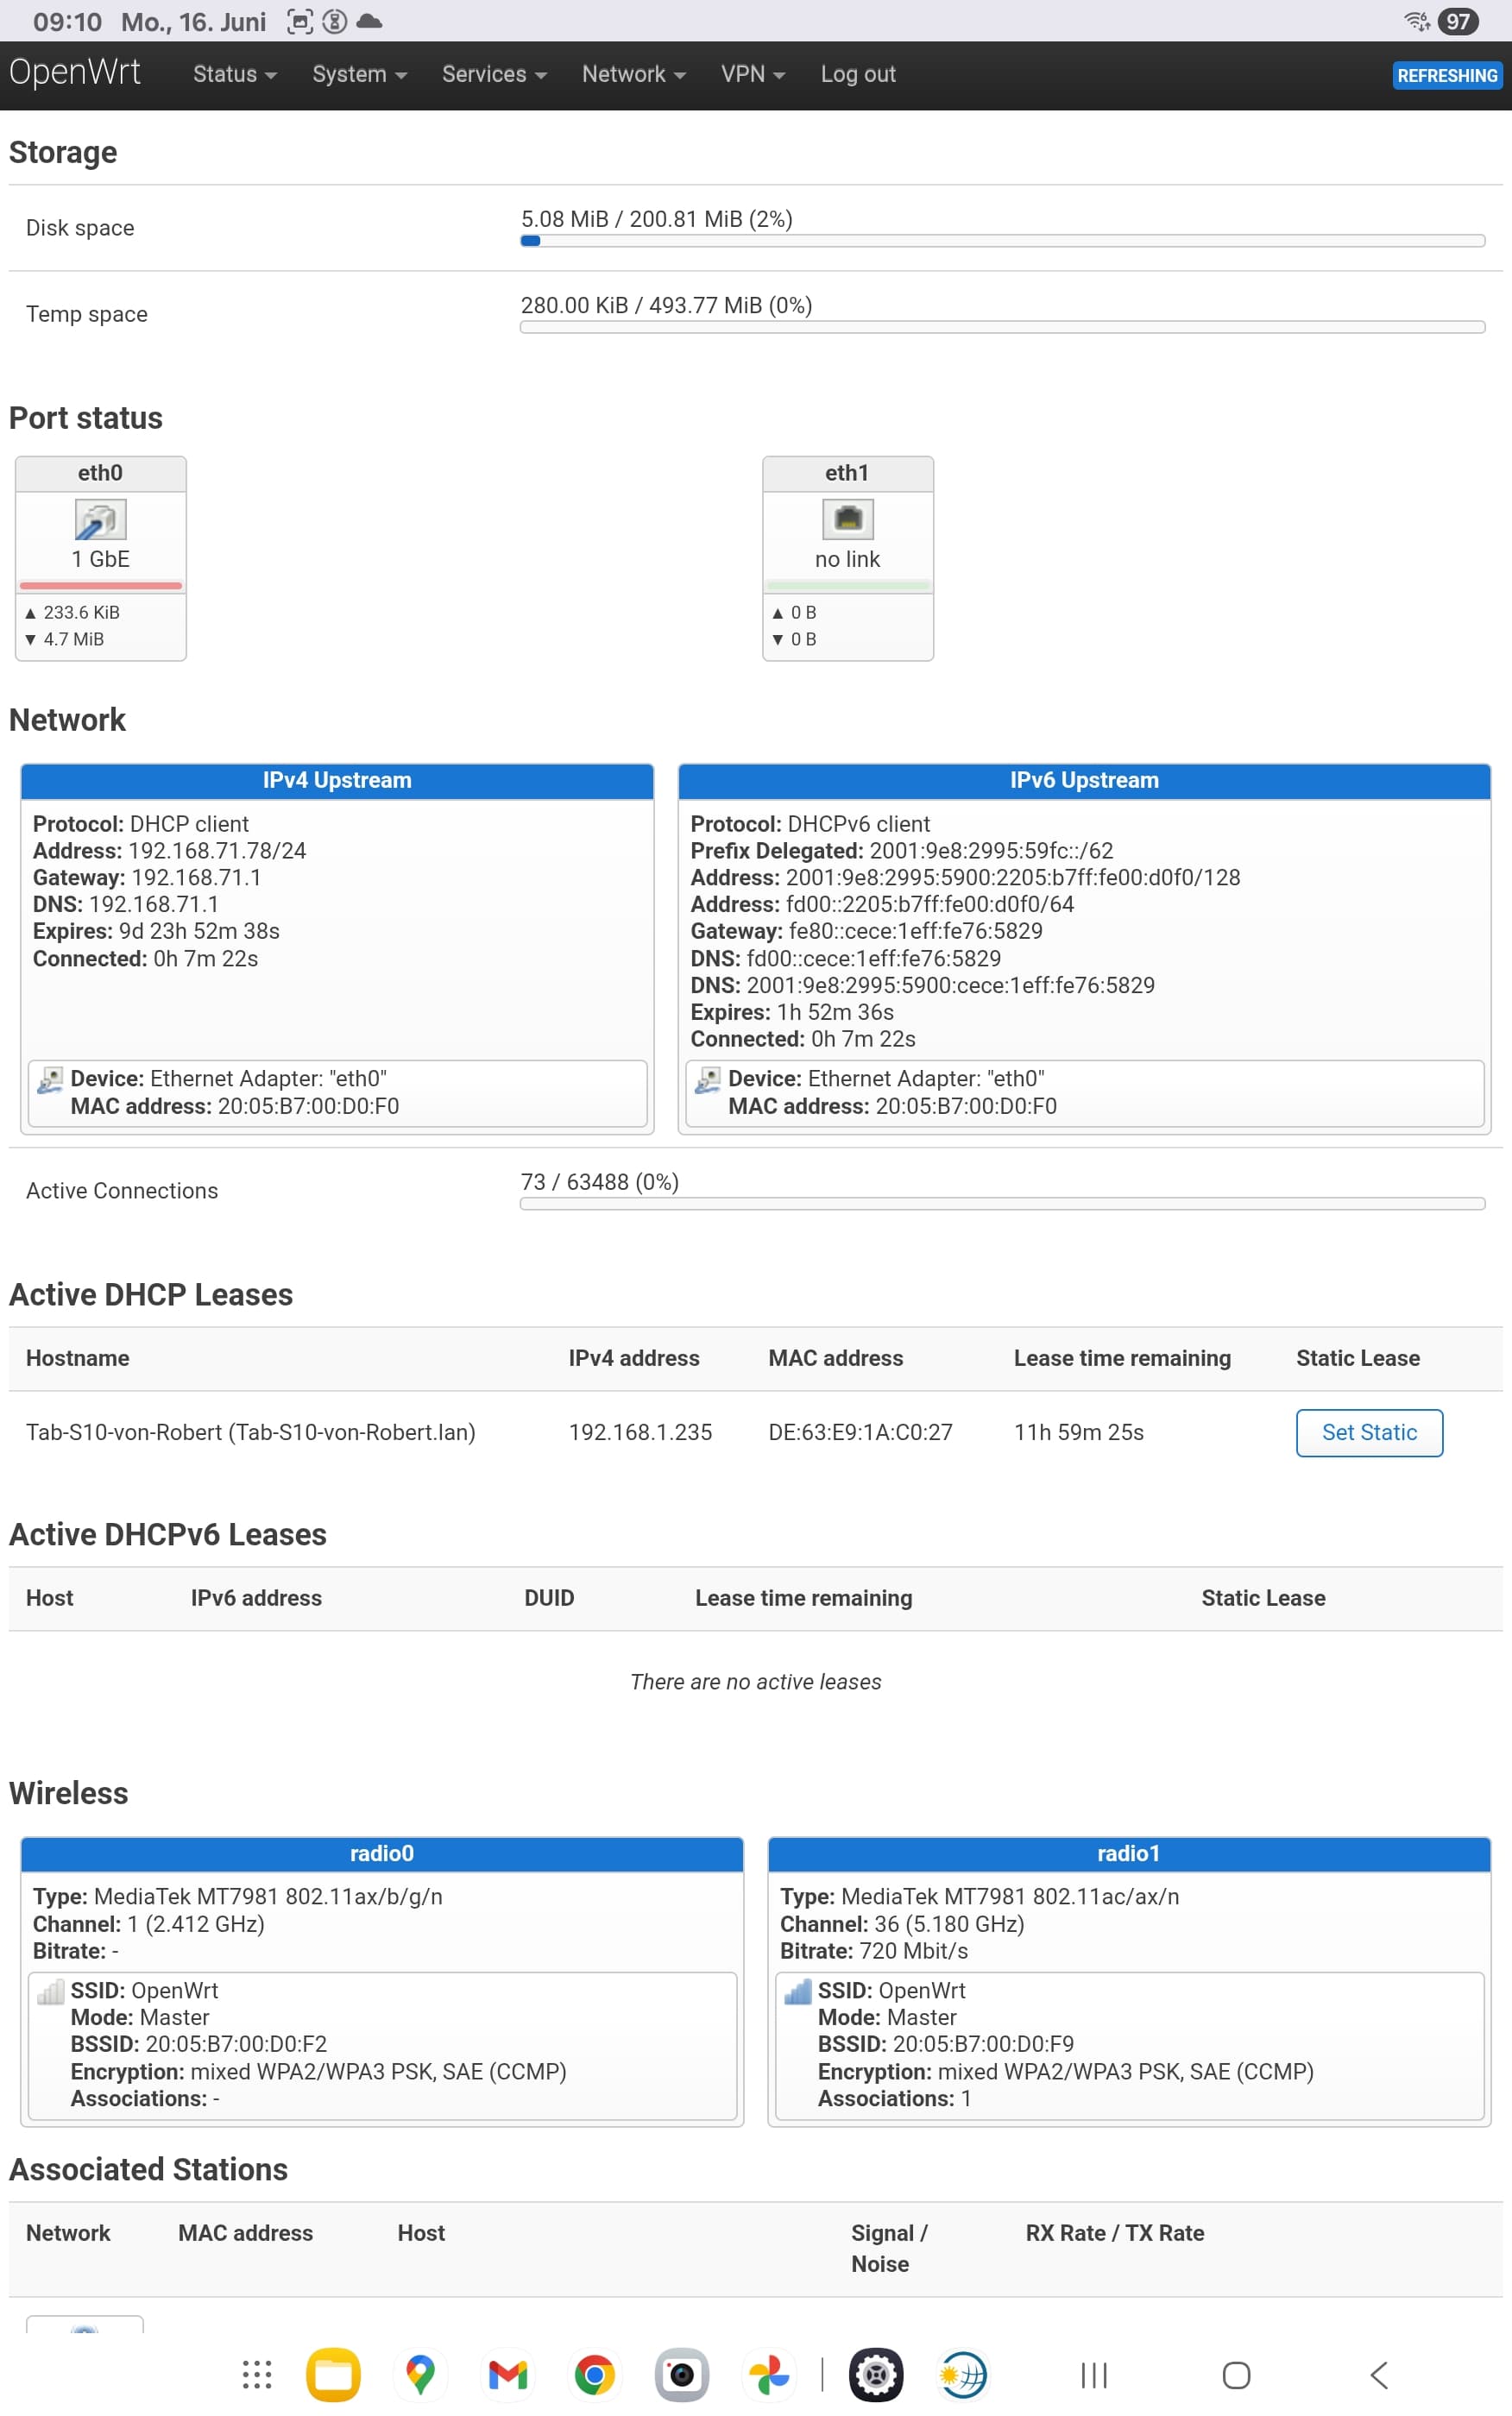Click eth0 upload value 233.6 KiB
This screenshot has width=1512, height=2416.
pyautogui.click(x=81, y=612)
